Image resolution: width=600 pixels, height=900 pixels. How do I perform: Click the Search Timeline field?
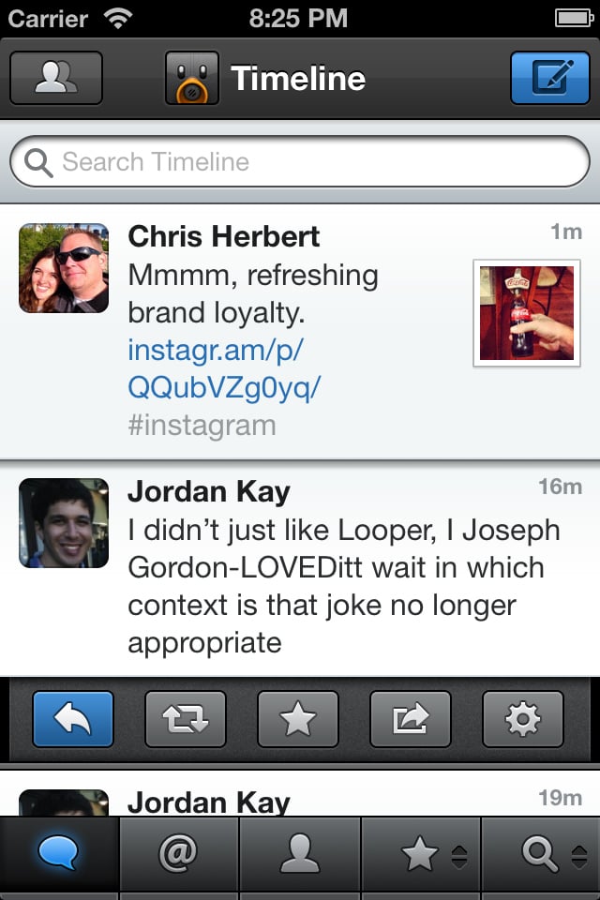[300, 161]
